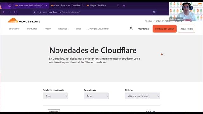
Task: Close the Blog de Cloudflare tab
Action: [118, 5]
